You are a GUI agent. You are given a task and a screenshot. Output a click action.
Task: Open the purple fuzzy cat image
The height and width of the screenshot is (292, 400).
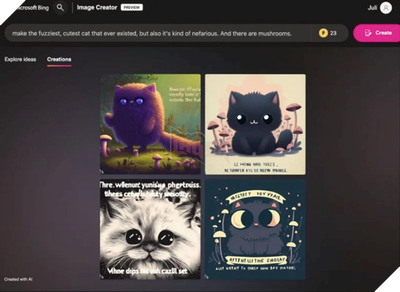pos(150,124)
